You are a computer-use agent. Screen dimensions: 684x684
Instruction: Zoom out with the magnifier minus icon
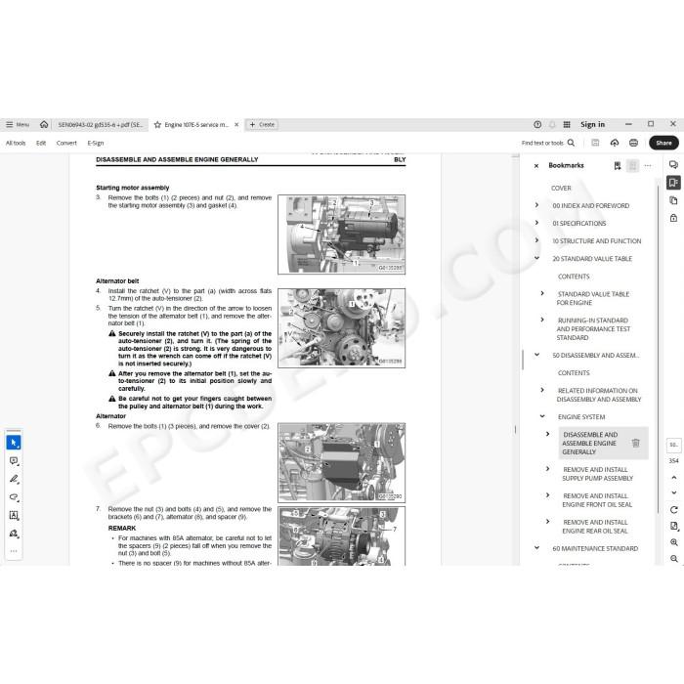click(673, 558)
